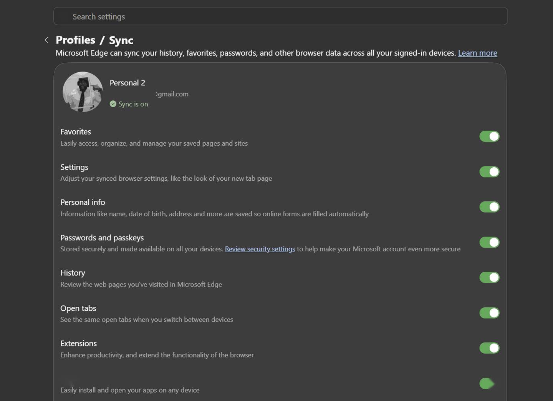553x401 pixels.
Task: Click the Personal 2 profile picture
Action: (83, 92)
